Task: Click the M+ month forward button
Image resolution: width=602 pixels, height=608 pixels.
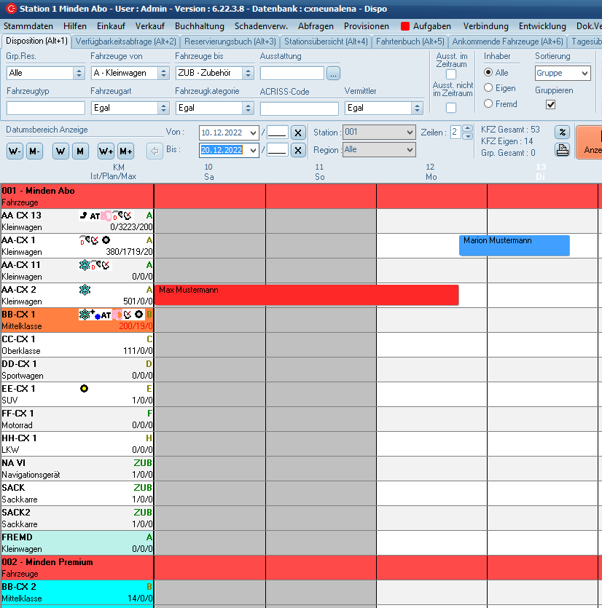Action: point(125,151)
